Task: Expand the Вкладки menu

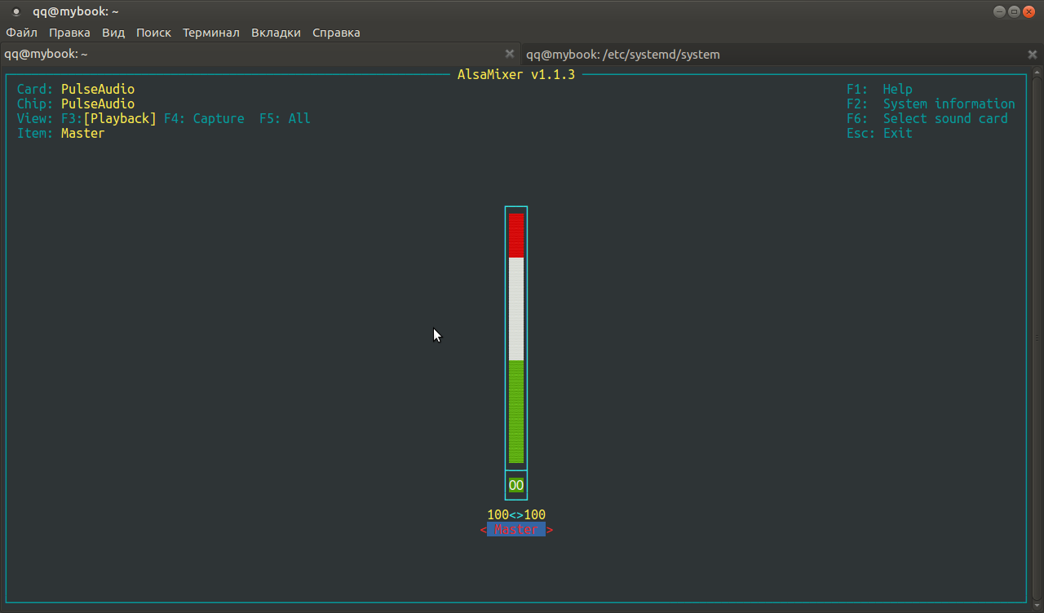Action: [x=276, y=33]
